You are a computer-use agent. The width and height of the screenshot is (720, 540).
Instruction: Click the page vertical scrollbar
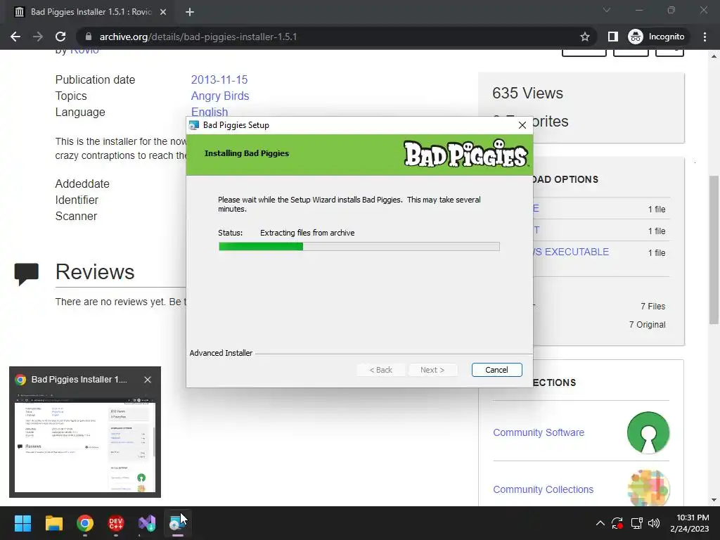tap(714, 250)
